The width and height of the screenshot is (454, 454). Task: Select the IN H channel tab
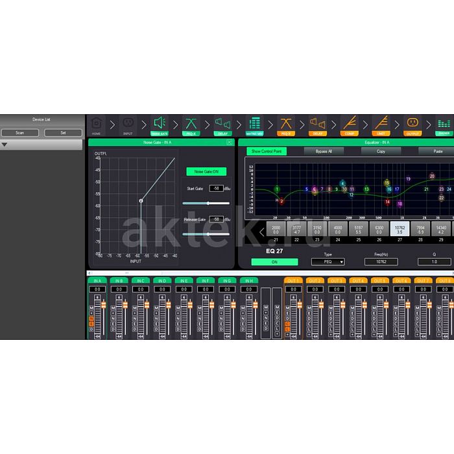(x=249, y=281)
